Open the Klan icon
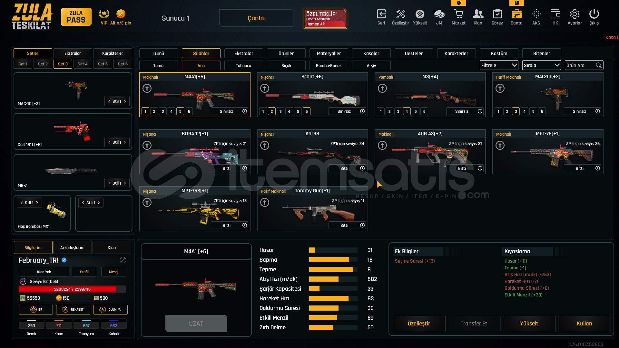Screen dimensions: 619x348 point(478,17)
